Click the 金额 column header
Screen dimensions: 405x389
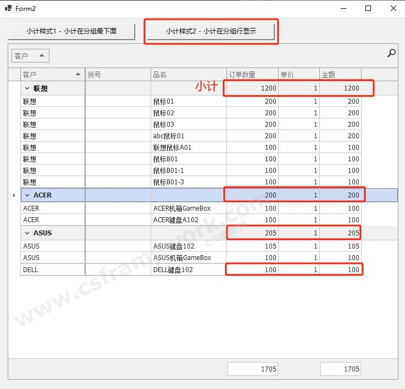click(x=340, y=75)
